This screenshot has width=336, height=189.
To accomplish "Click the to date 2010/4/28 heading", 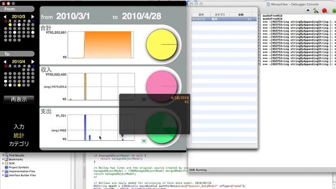I will tap(141, 16).
